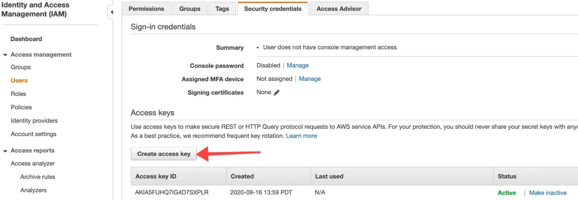
Task: Click the Status column header
Action: point(536,176)
